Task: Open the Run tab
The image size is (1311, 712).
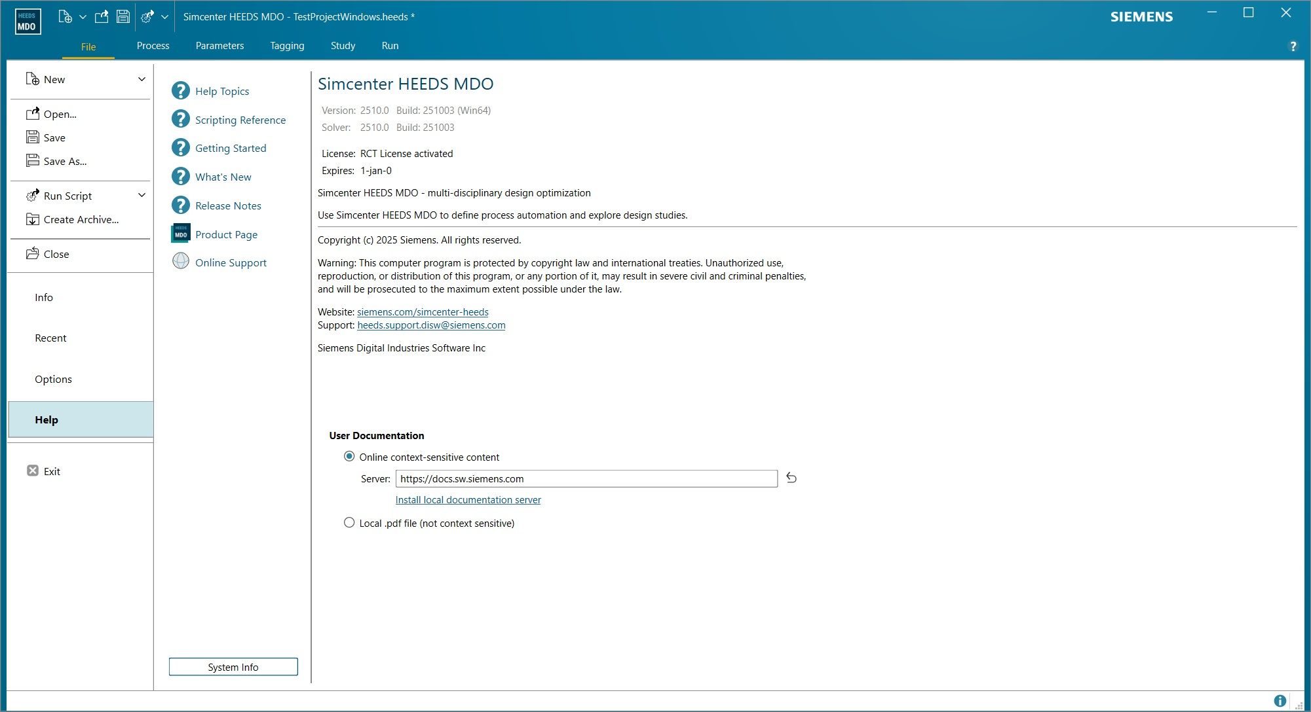Action: pos(390,46)
